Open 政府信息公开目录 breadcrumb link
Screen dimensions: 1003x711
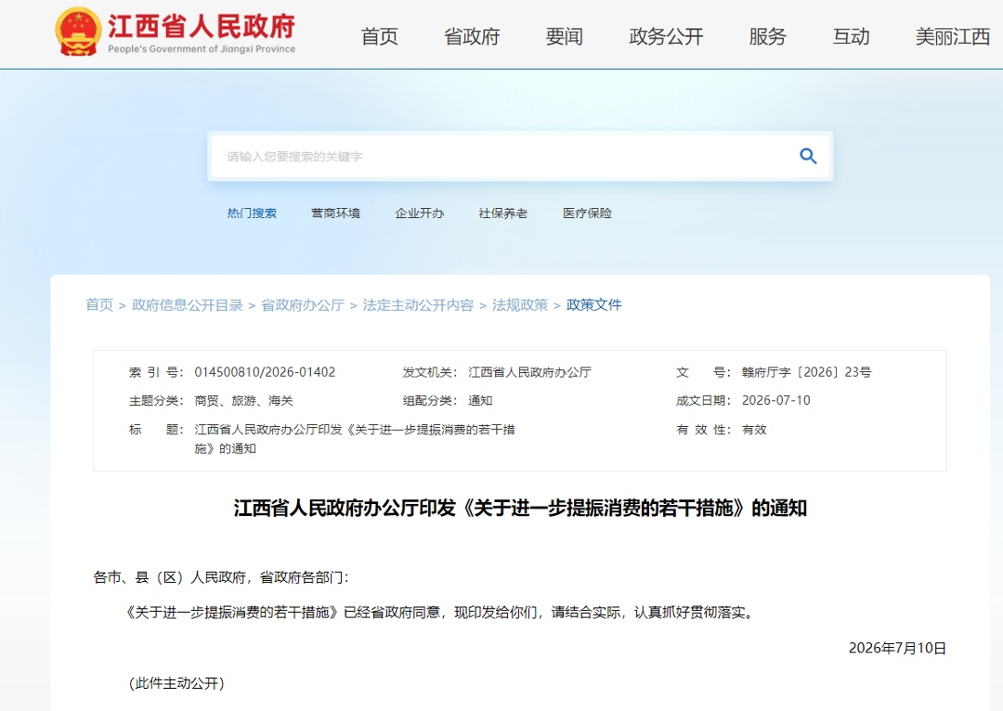pos(188,305)
